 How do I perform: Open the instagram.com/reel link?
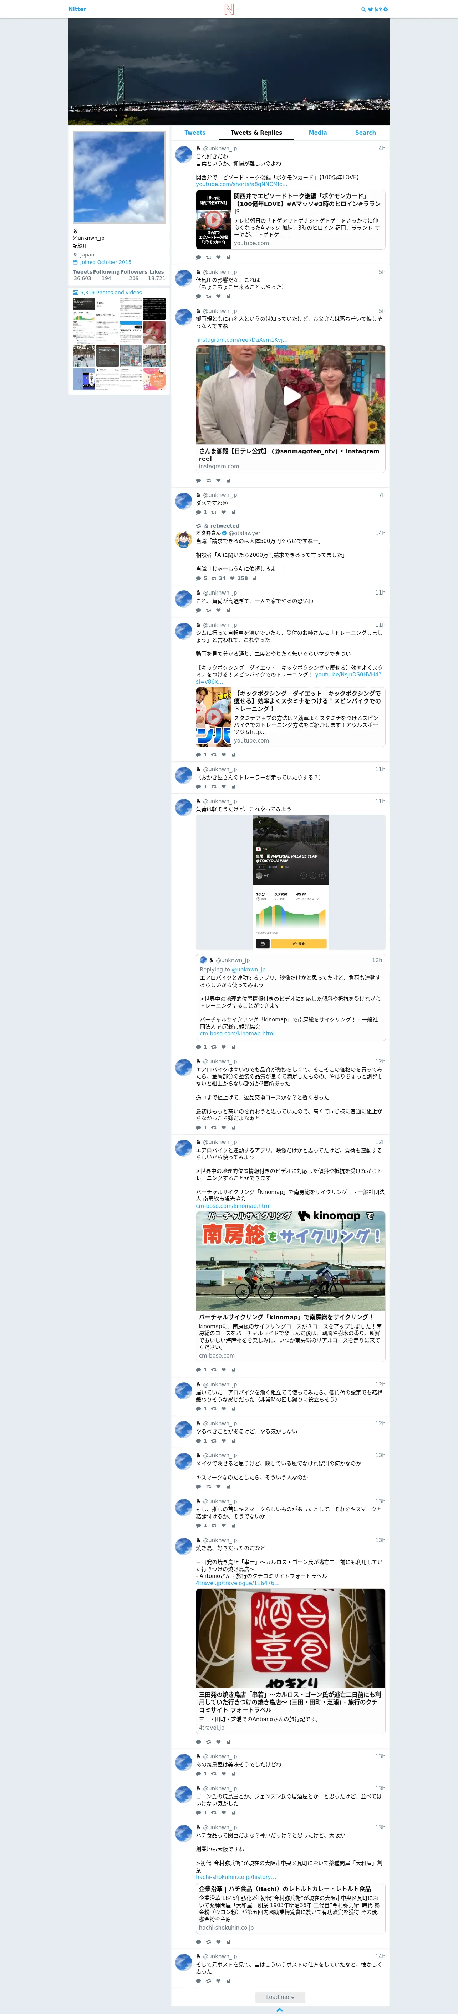click(x=242, y=340)
